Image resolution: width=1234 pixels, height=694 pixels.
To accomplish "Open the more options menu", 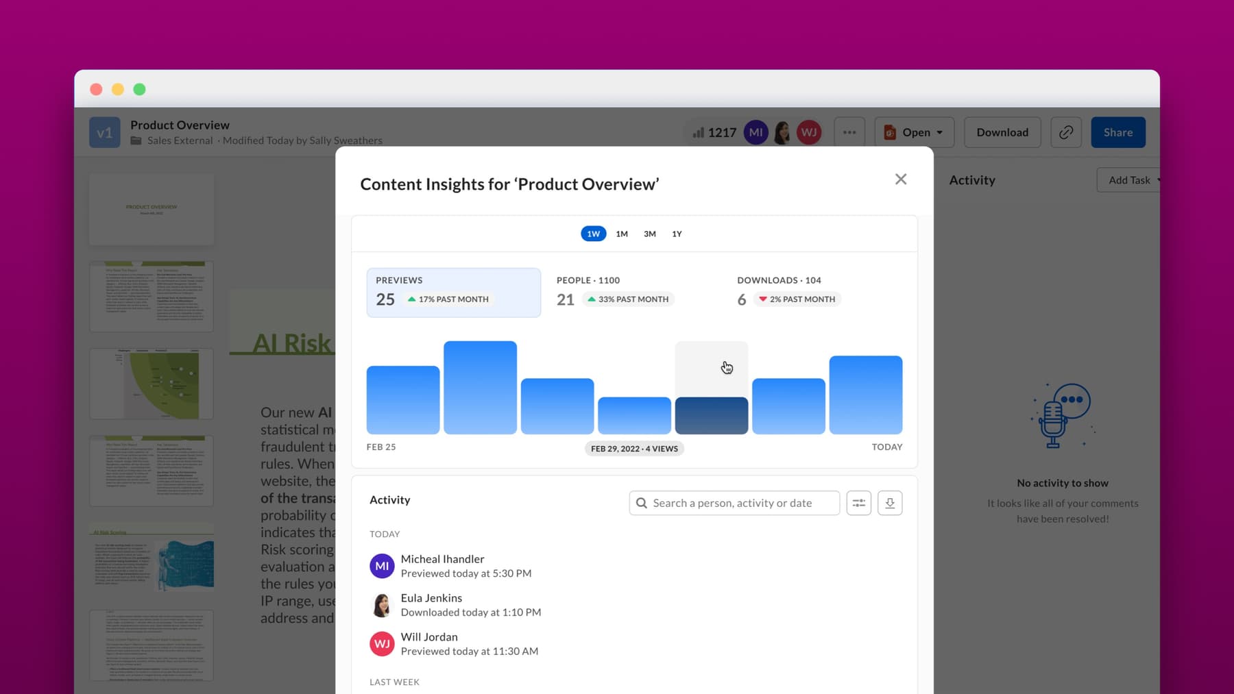I will tap(849, 132).
